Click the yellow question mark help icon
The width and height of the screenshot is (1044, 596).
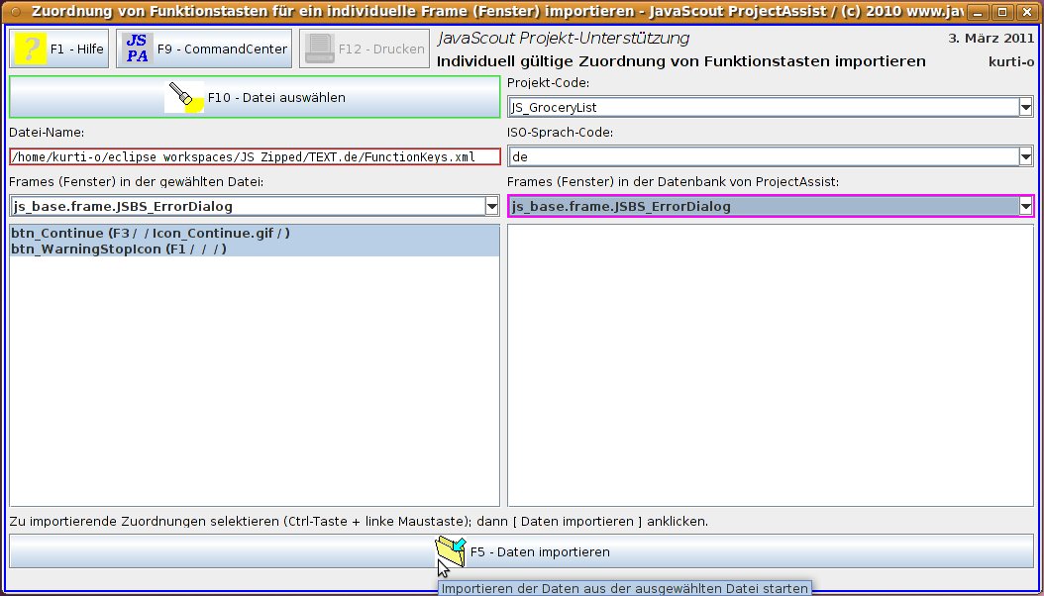(31, 49)
